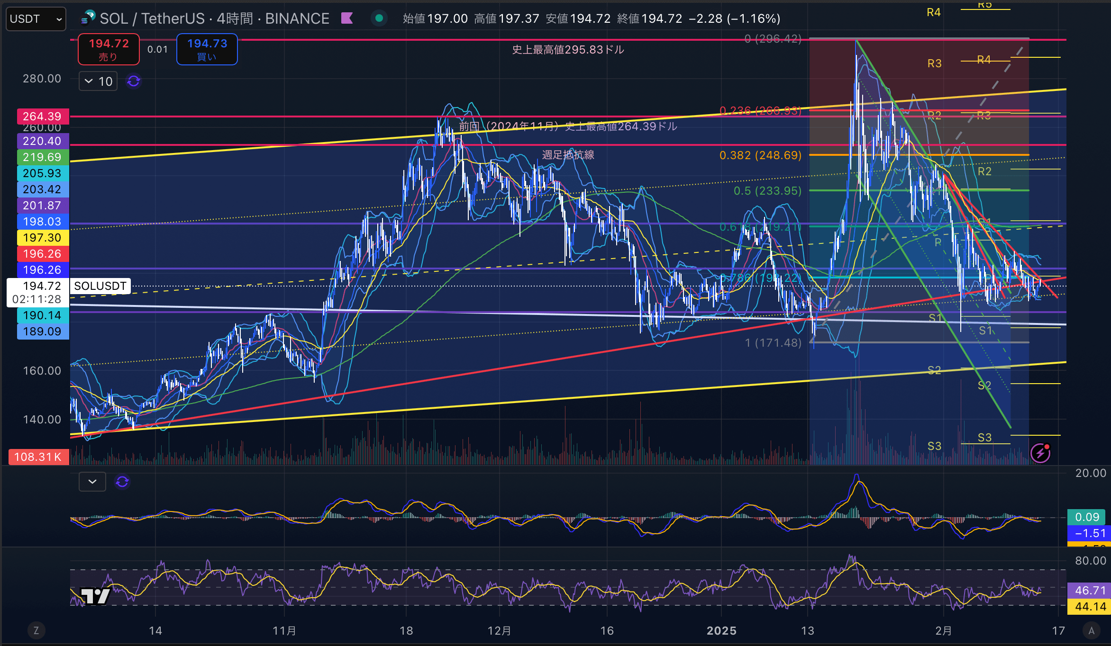Click the Z timezone button
Viewport: 1111px width, 646px height.
coord(36,630)
